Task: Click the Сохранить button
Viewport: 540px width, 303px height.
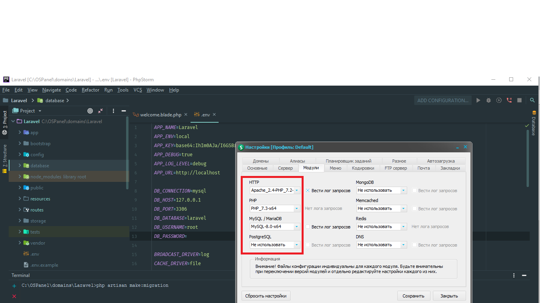Action: pyautogui.click(x=413, y=296)
